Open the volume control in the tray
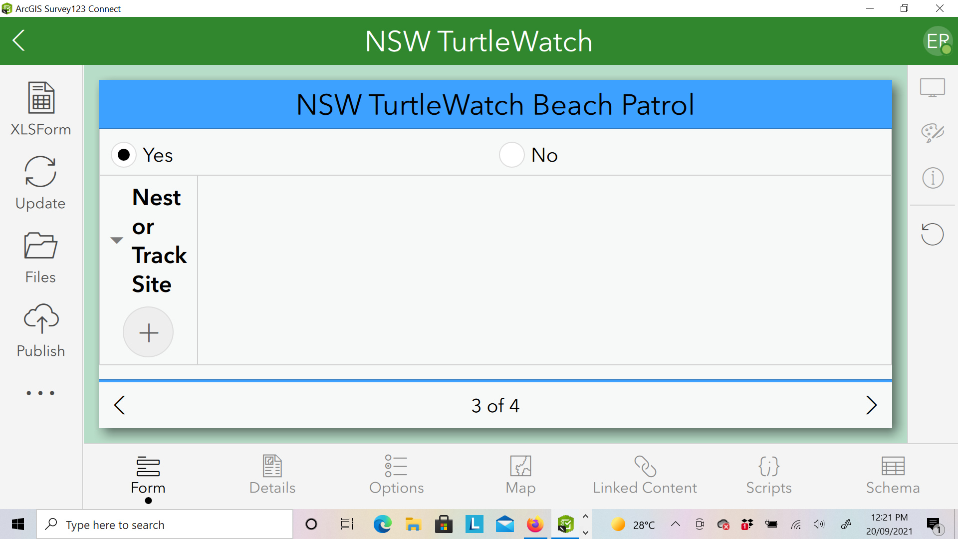 click(x=819, y=524)
